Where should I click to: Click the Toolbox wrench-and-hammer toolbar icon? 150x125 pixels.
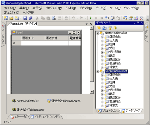[x=142, y=18]
